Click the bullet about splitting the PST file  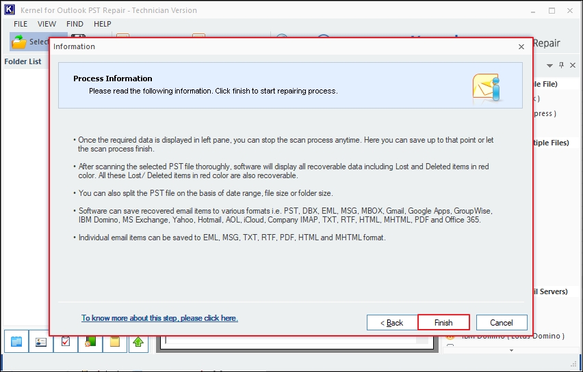coord(203,193)
